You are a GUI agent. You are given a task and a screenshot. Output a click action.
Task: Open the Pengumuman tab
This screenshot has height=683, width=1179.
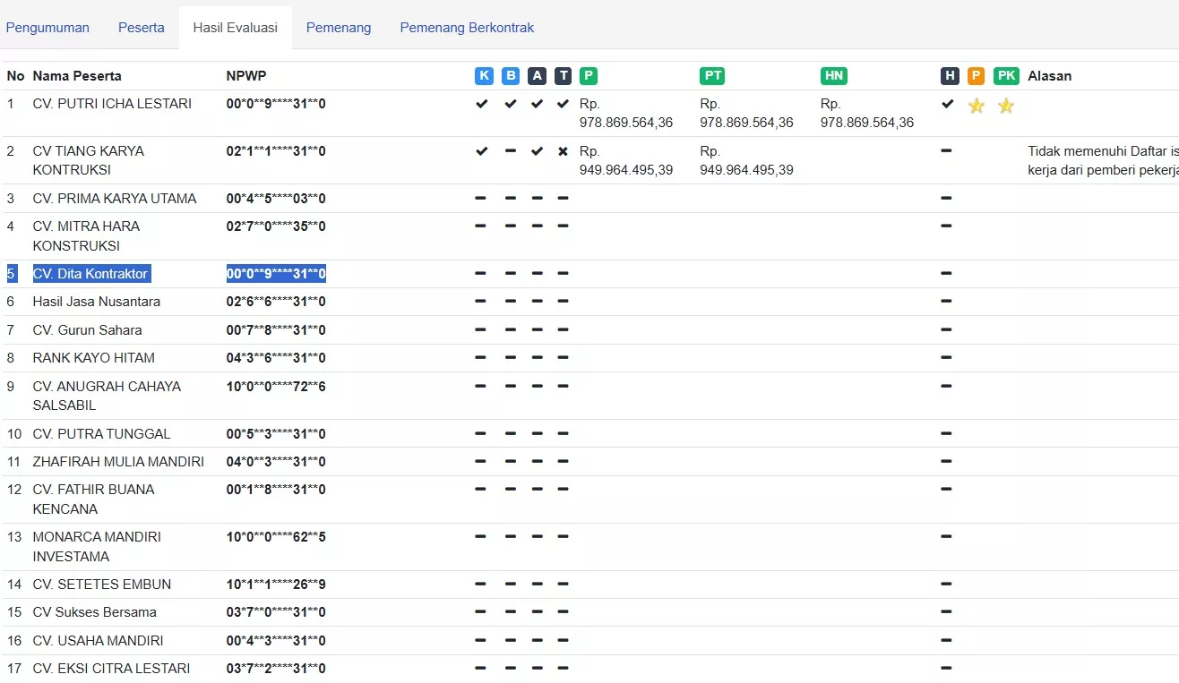coord(47,28)
